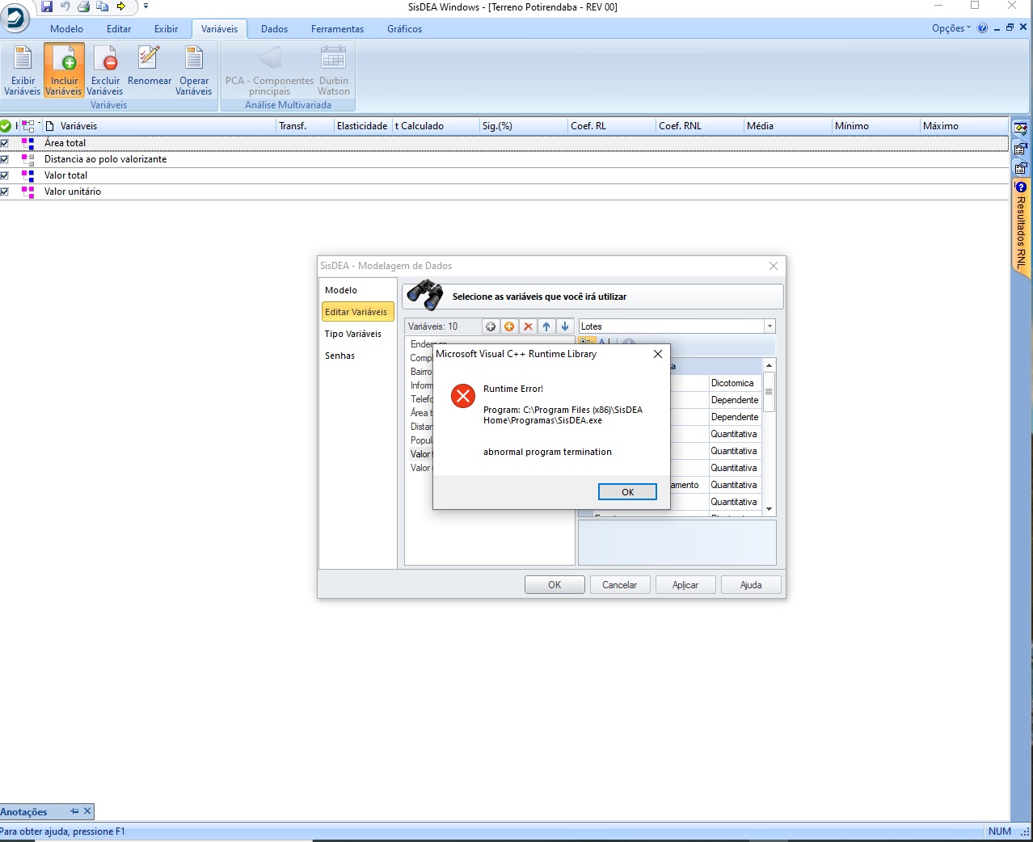This screenshot has width=1033, height=842.
Task: Click OK in the Modelagem de Dados dialog
Action: click(x=554, y=585)
